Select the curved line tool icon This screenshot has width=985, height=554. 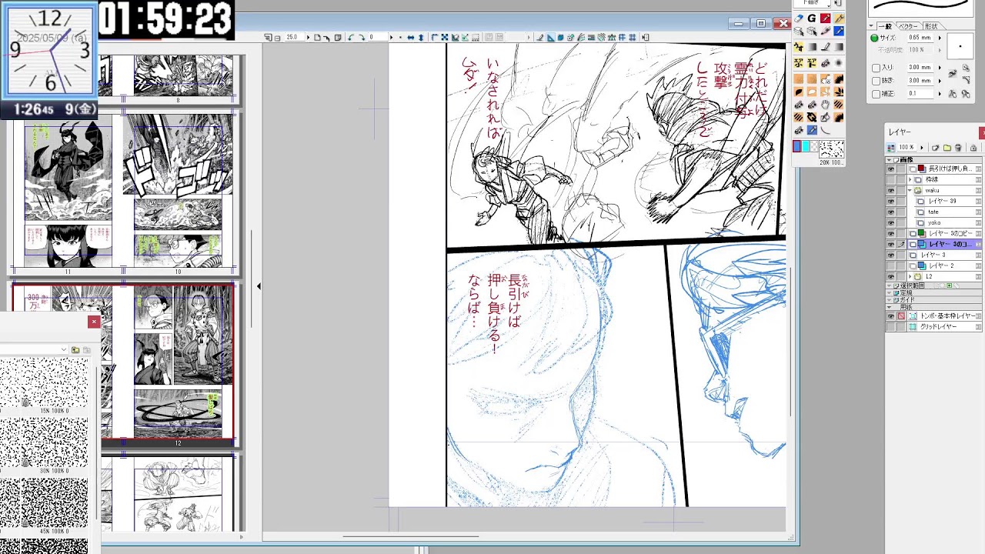point(825,129)
